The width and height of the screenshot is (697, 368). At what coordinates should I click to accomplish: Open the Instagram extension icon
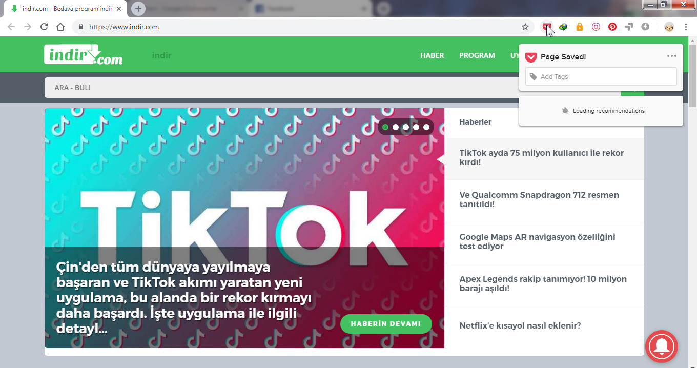(596, 27)
